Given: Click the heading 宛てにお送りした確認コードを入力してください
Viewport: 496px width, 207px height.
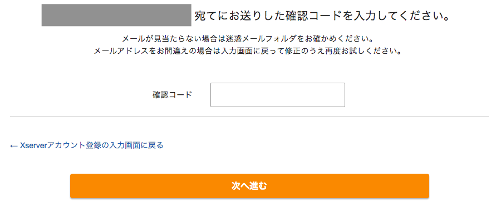Looking at the screenshot, I should point(322,16).
